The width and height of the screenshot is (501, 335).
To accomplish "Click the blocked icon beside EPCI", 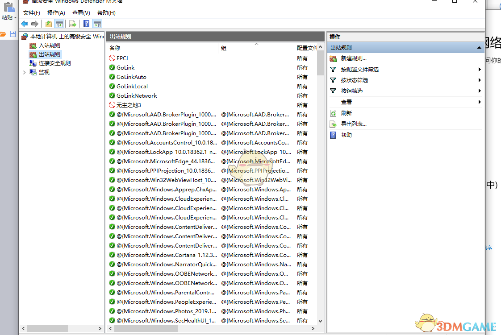I will coord(112,58).
